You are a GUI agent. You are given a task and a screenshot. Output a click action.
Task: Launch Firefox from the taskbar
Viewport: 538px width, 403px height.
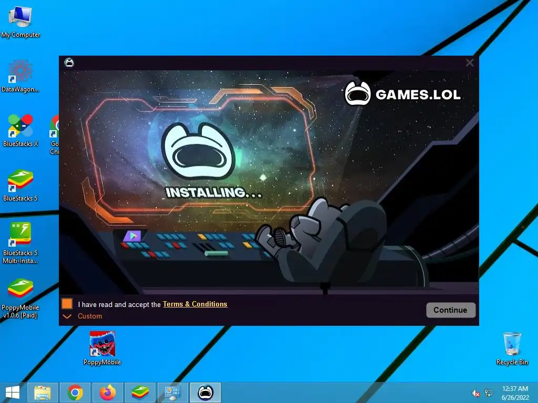click(x=108, y=393)
